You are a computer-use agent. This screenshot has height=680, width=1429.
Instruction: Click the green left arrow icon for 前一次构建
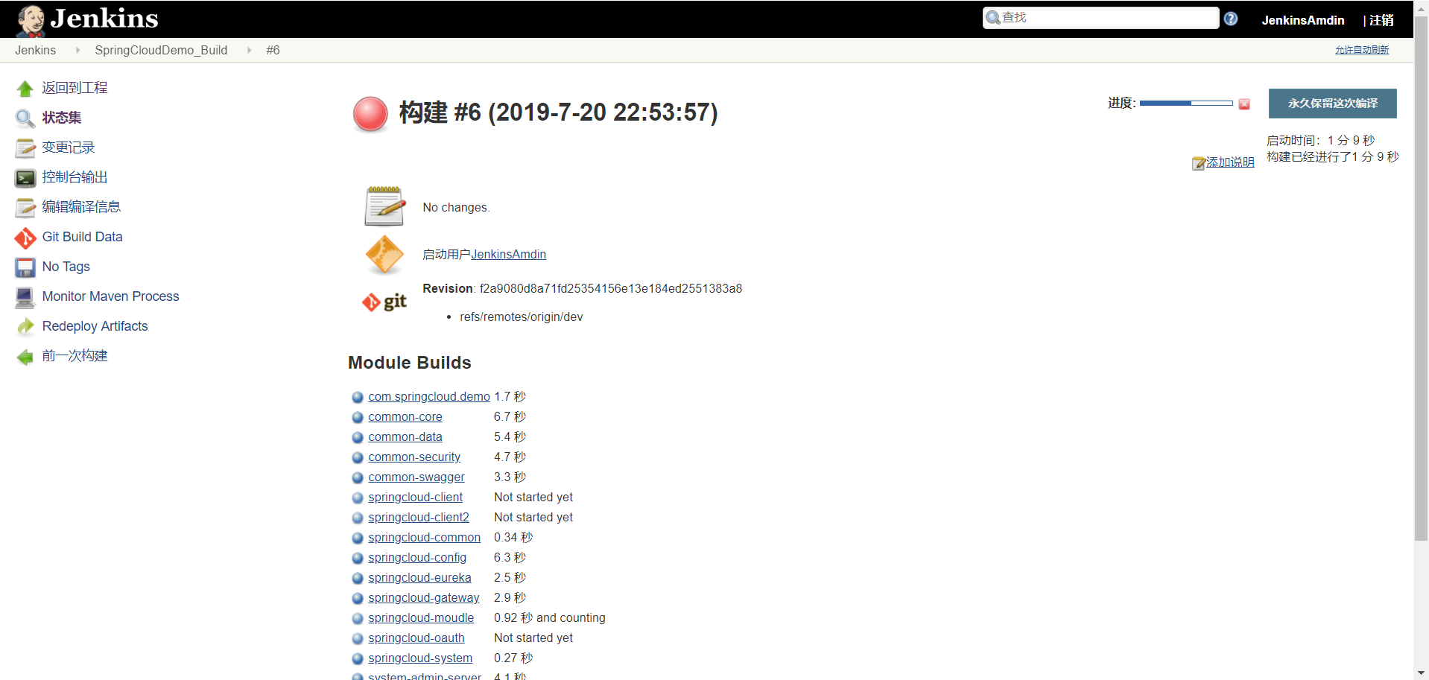(x=25, y=357)
